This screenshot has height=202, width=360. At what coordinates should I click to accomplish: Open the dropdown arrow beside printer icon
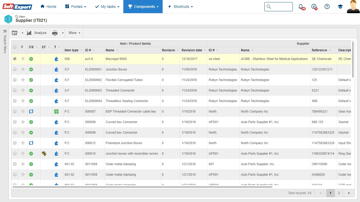(63, 33)
